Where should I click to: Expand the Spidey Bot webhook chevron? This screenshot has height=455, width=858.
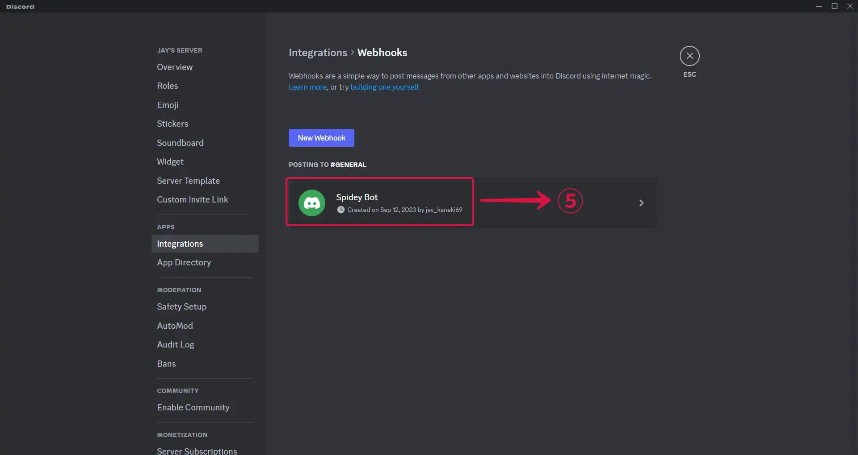pos(641,203)
